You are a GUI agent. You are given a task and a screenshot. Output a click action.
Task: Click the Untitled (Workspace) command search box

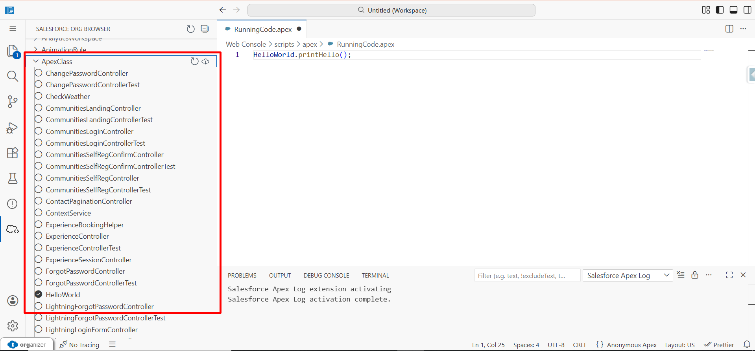(391, 10)
